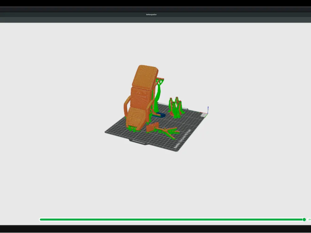Image resolution: width=311 pixels, height=233 pixels.
Task: Click the blue Z-axis arrow at plate corner
Action: click(x=208, y=110)
